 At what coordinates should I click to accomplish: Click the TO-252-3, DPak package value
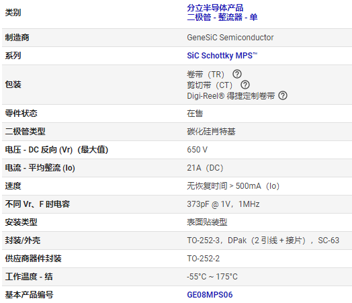click(x=263, y=241)
